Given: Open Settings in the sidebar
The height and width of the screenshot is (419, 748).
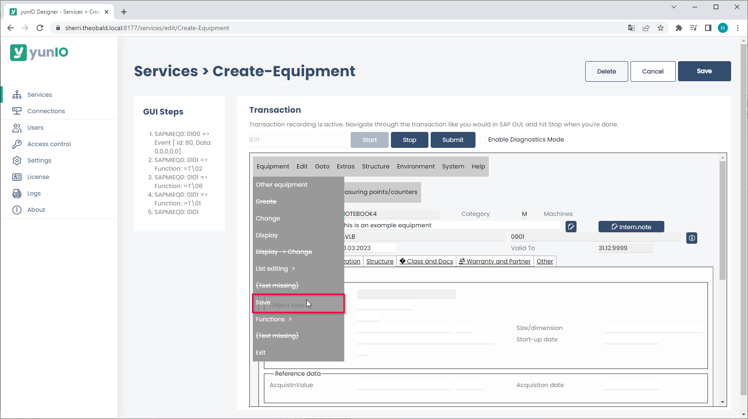Looking at the screenshot, I should [39, 160].
